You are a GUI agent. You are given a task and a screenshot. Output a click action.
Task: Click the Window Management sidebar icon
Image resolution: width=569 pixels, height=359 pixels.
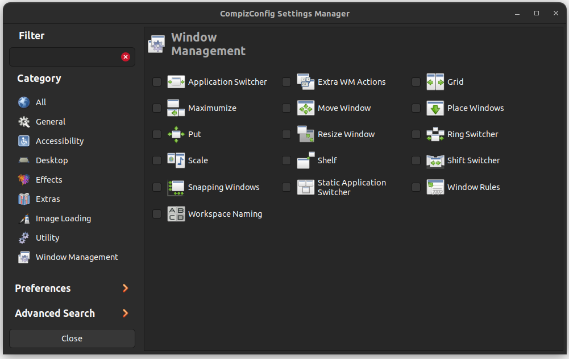24,257
